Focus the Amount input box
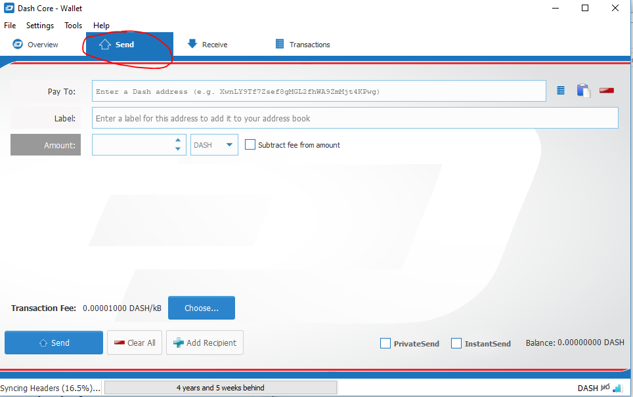This screenshot has width=633, height=397. point(139,145)
